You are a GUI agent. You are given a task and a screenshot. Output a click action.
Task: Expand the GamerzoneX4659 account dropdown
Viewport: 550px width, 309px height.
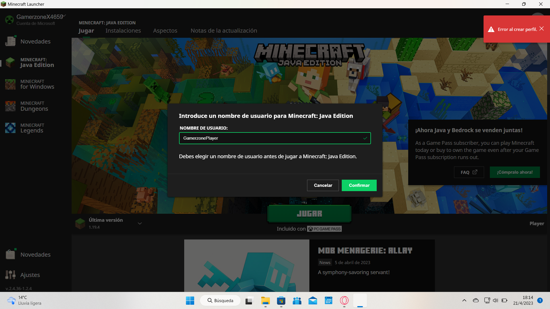64,16
